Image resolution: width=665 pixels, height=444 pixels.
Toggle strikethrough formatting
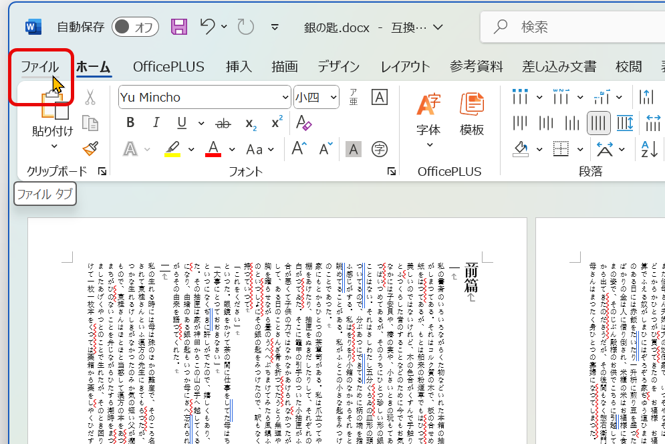[x=223, y=124]
